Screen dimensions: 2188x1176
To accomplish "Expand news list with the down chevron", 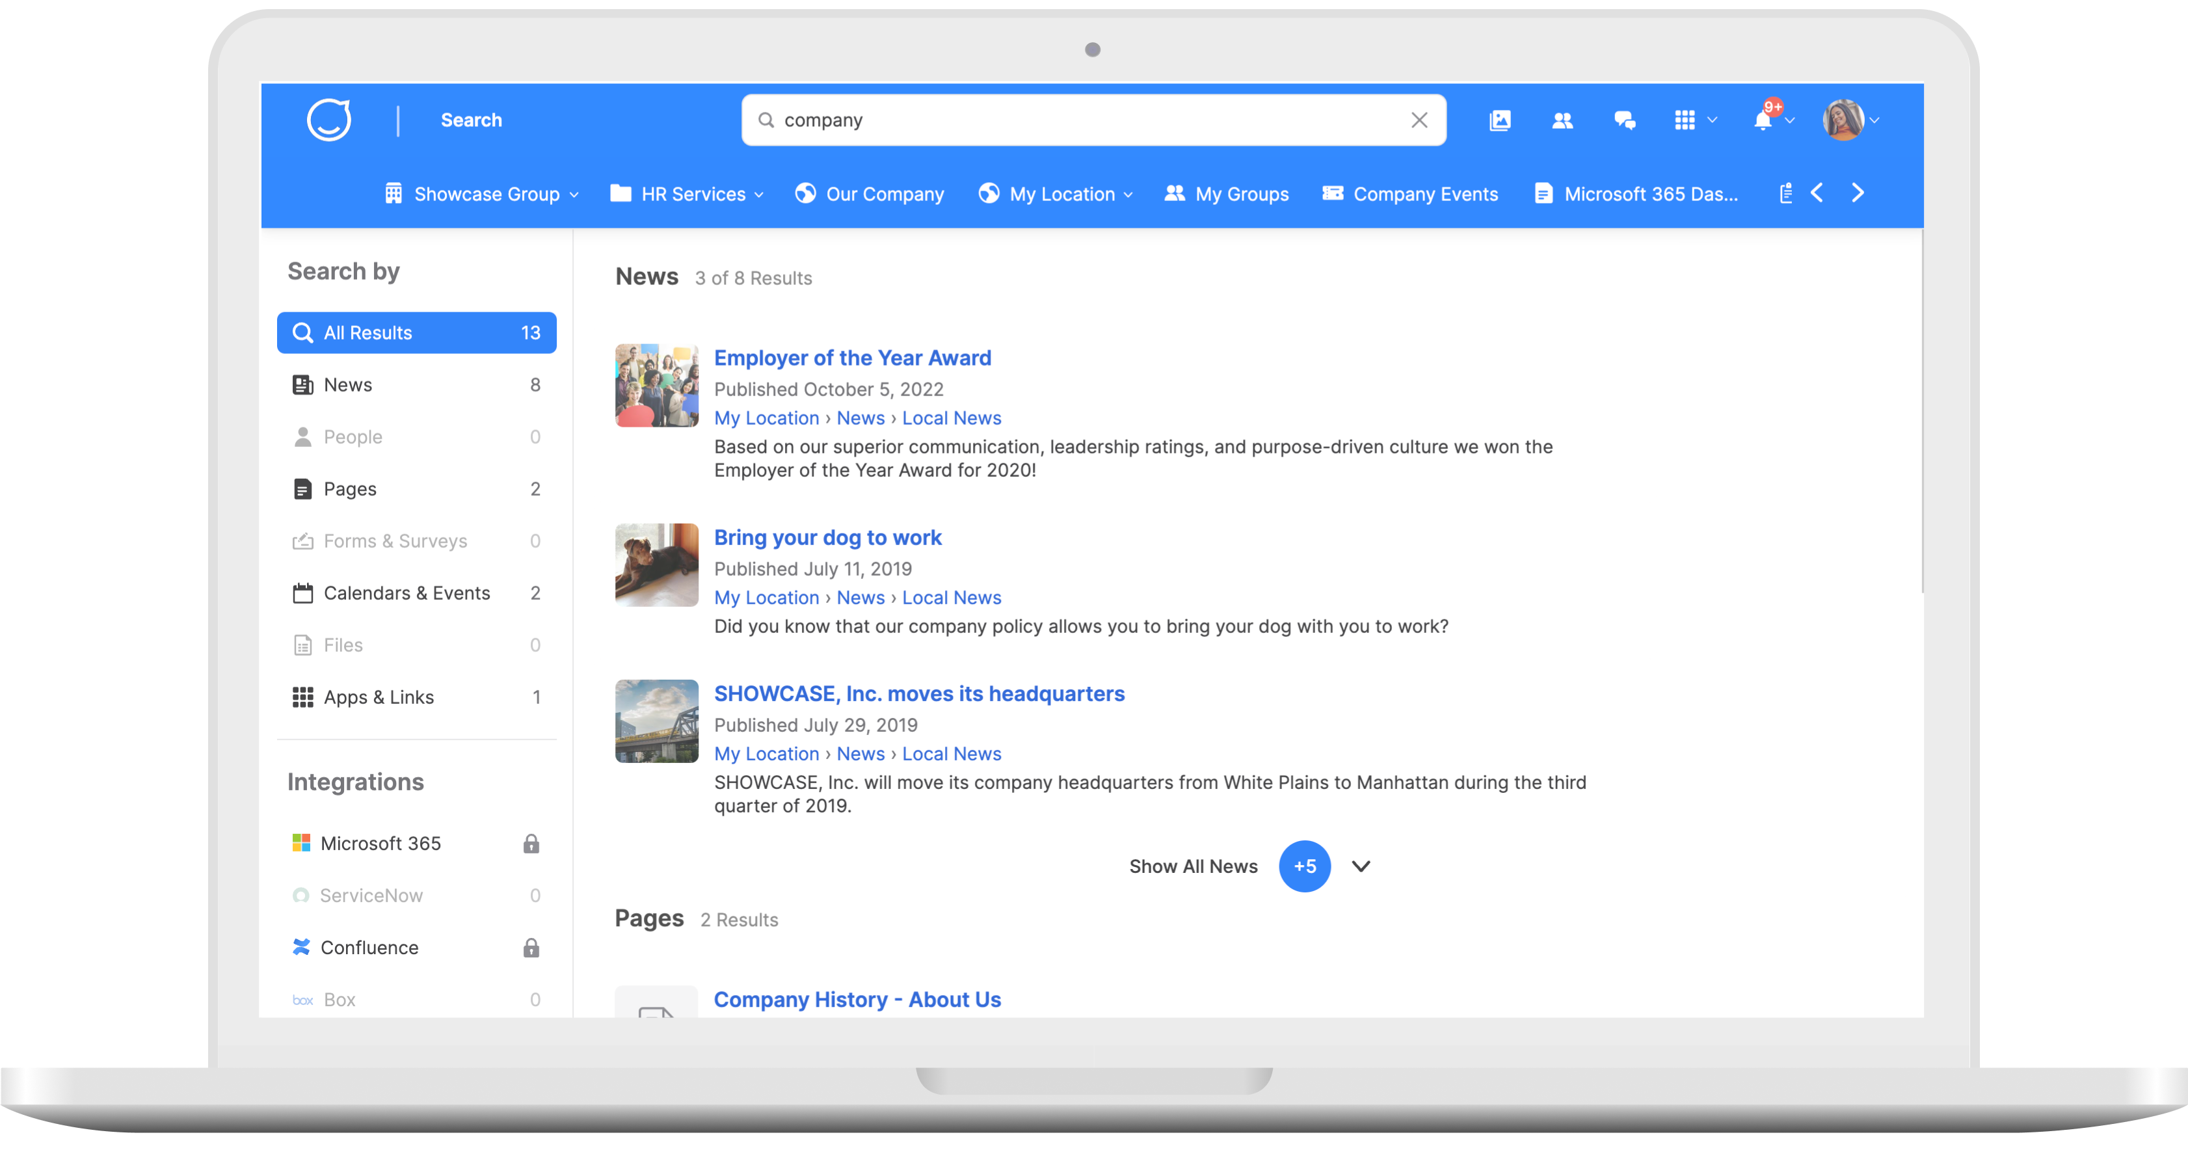I will (1361, 866).
